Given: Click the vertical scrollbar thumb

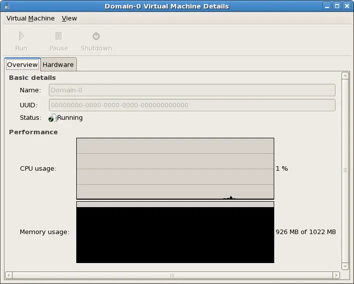Looking at the screenshot, I should click(x=345, y=171).
